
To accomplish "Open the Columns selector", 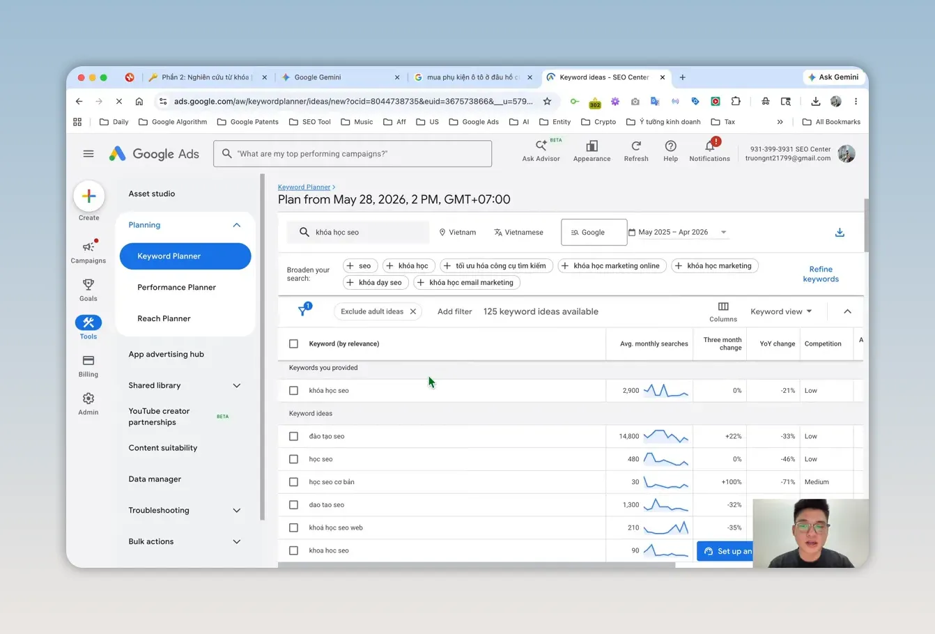I will click(723, 311).
